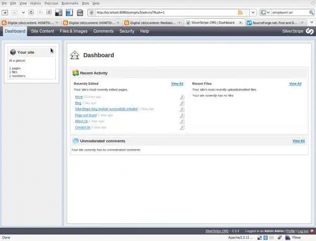Open the Contact Us page link

coord(83,128)
